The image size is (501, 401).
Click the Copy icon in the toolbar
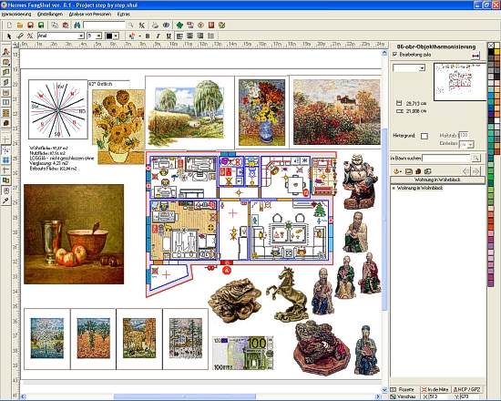tap(55, 26)
